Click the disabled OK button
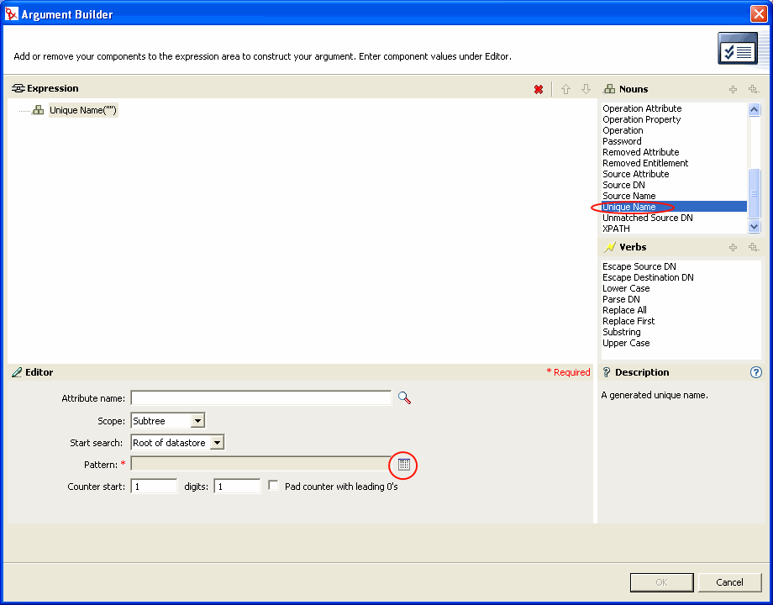The image size is (773, 605). coord(661,582)
